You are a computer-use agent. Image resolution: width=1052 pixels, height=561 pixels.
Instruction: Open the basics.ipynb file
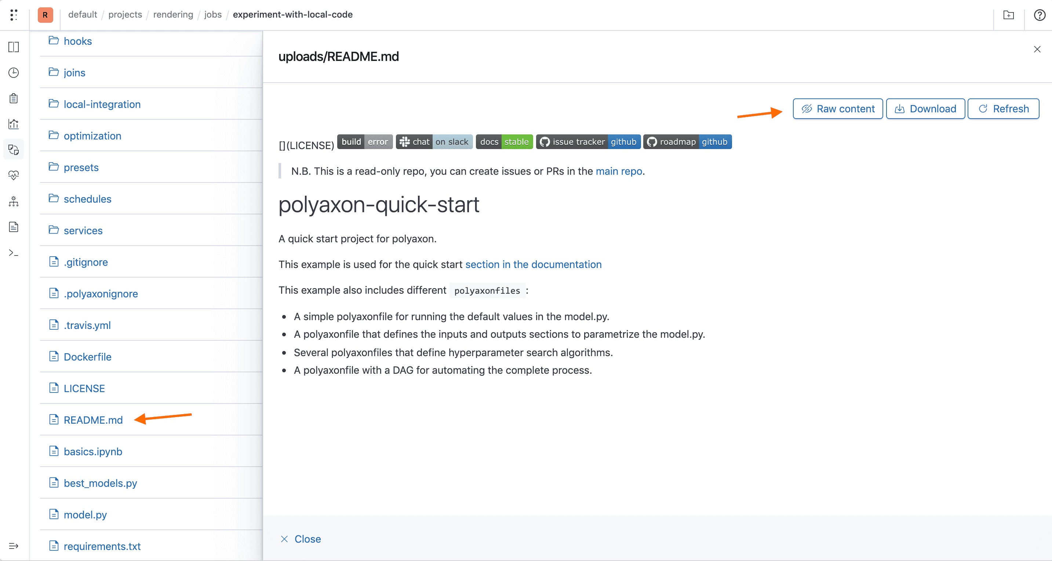click(93, 452)
